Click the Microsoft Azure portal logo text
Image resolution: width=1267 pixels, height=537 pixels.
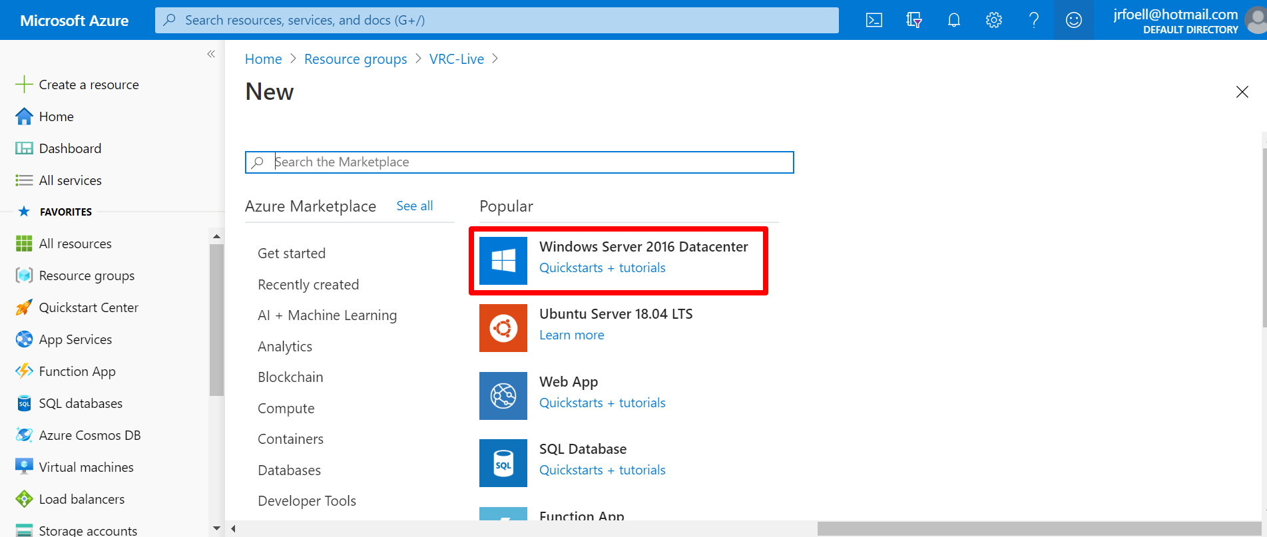(x=75, y=21)
